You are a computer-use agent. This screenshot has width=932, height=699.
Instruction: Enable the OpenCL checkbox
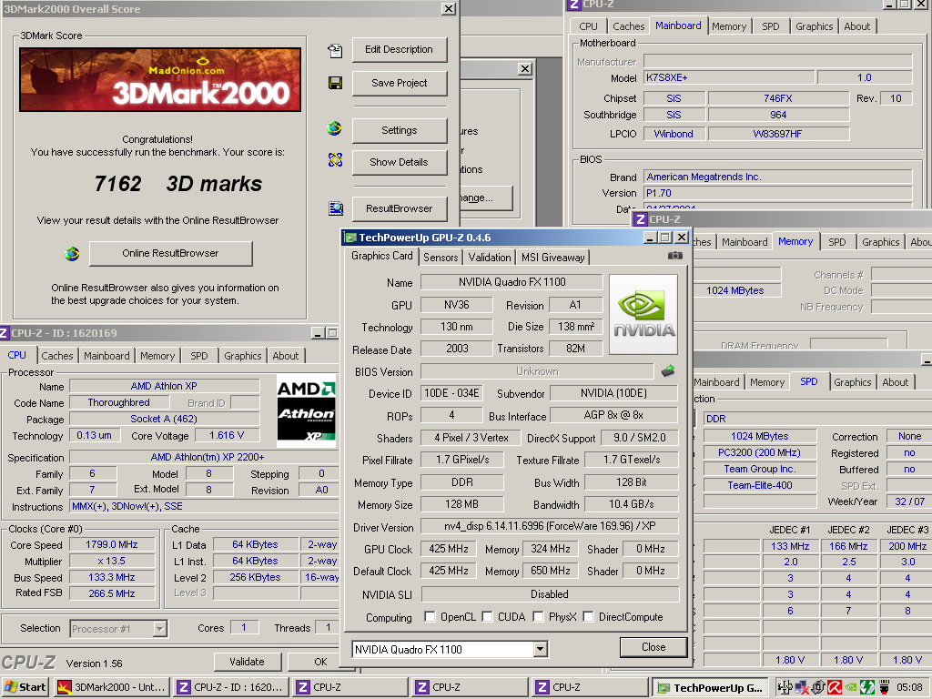[430, 616]
